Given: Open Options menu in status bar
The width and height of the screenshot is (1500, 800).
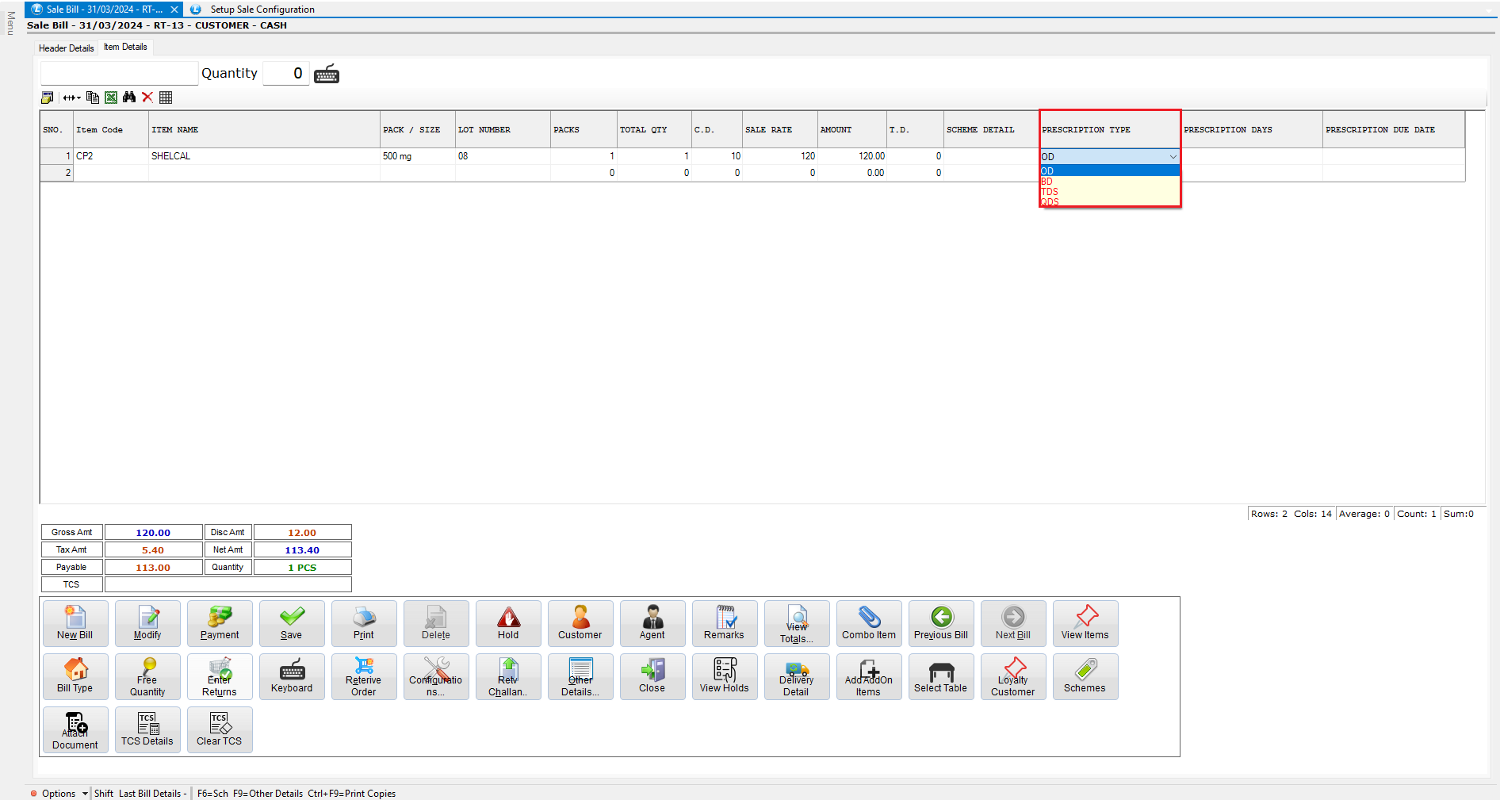Looking at the screenshot, I should tap(59, 793).
